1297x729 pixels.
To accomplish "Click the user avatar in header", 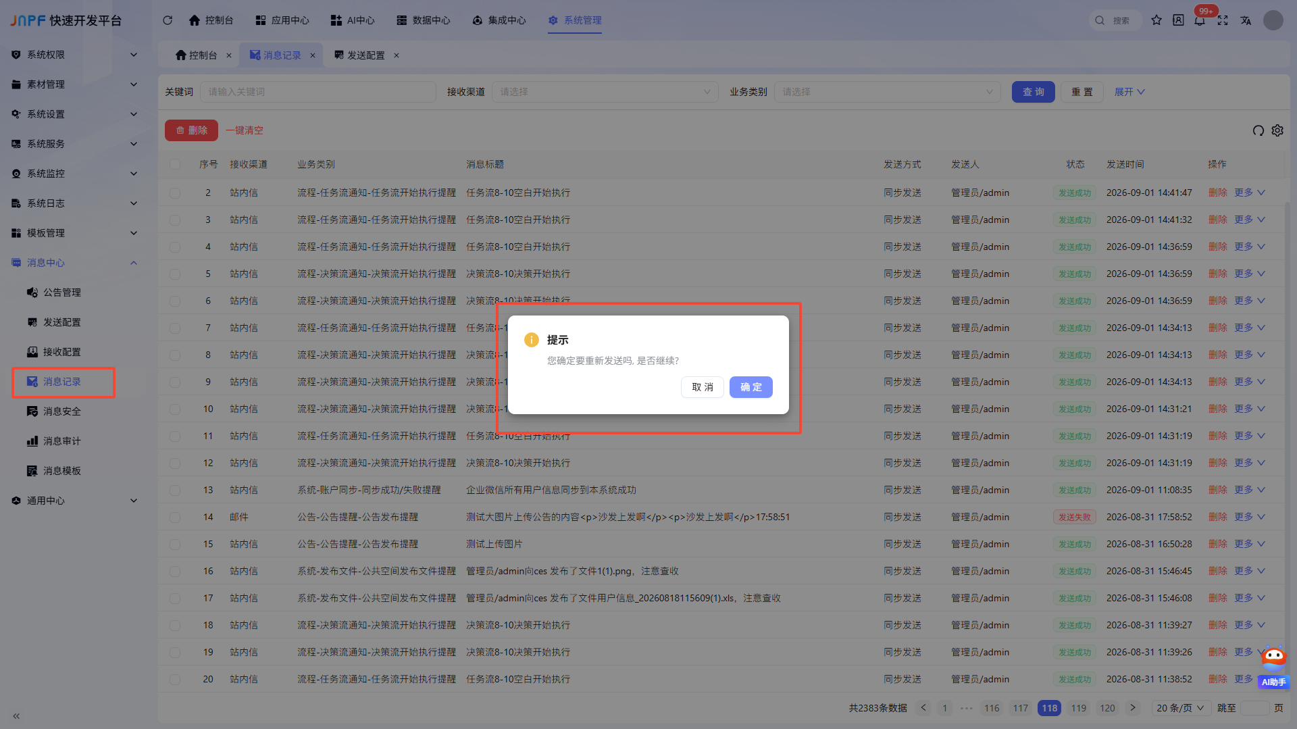I will (1273, 20).
